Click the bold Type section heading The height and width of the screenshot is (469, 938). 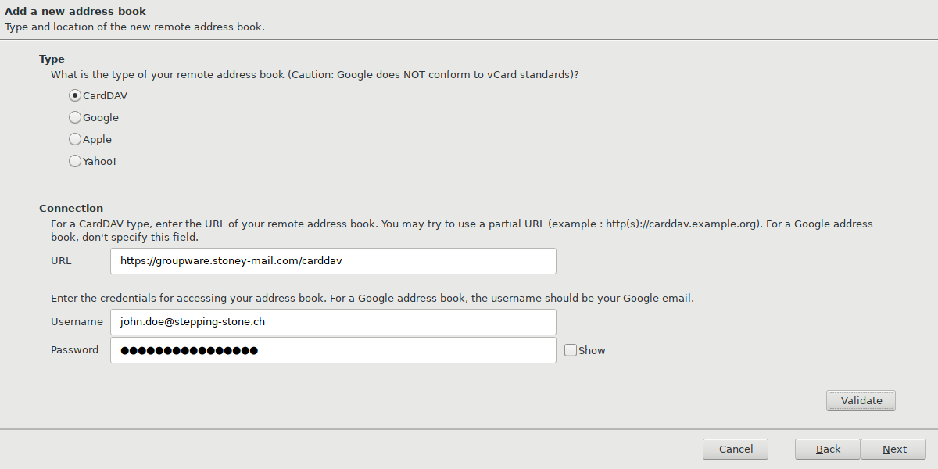[52, 59]
